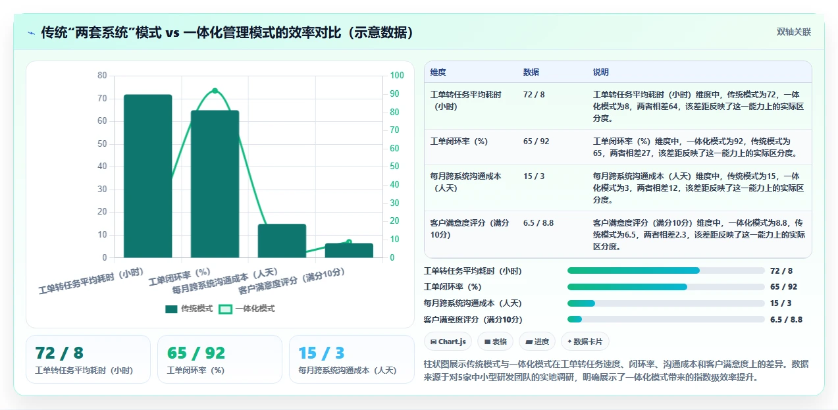Image resolution: width=838 pixels, height=410 pixels.
Task: Toggle the 传统模式 legend item
Action: pos(189,309)
